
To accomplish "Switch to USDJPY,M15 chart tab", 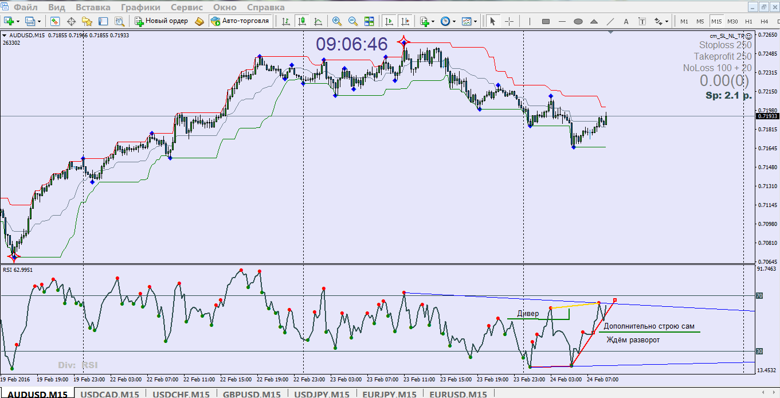I will (322, 394).
